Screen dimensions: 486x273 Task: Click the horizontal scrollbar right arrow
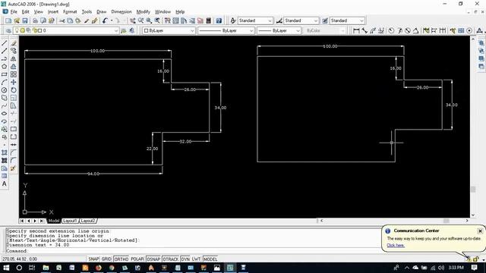[467, 221]
